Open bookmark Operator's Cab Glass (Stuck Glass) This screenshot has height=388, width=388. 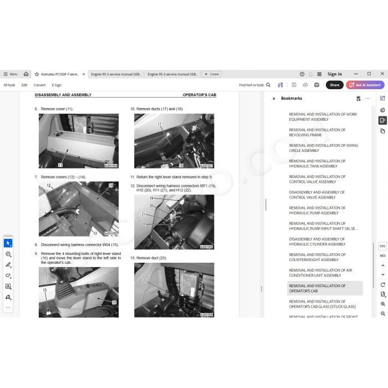322,304
